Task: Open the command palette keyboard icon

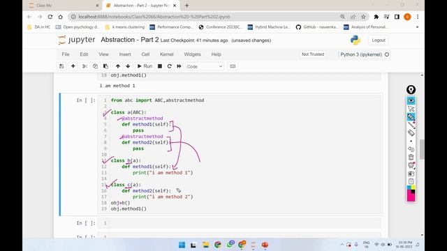Action: 233,66
